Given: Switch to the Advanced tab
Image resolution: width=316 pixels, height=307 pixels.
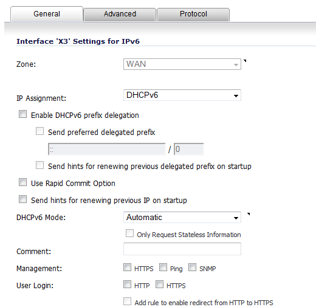Looking at the screenshot, I should tap(120, 14).
